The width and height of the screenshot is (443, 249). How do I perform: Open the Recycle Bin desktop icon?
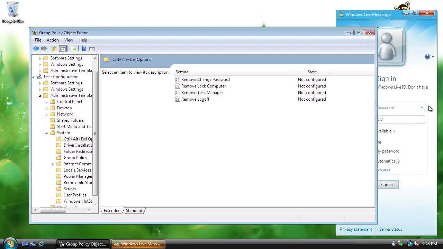click(x=13, y=12)
